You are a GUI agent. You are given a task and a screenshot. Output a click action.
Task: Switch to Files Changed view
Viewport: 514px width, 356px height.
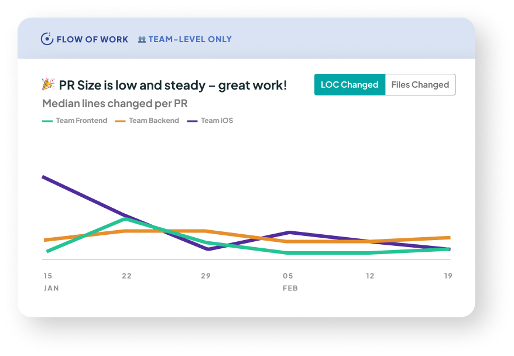[x=420, y=85]
